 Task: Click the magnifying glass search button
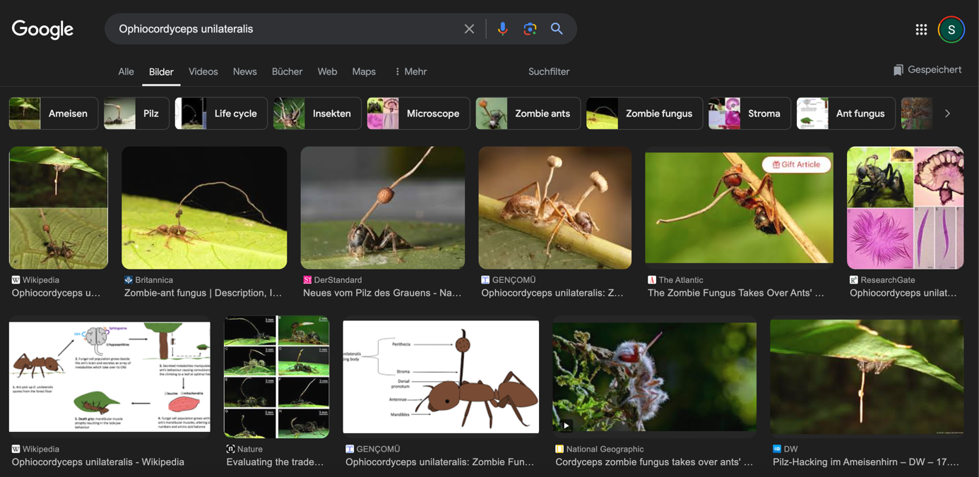[557, 29]
